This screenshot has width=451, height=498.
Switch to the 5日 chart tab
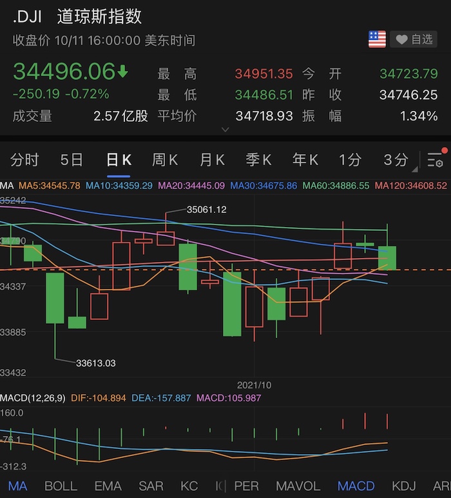coord(72,159)
